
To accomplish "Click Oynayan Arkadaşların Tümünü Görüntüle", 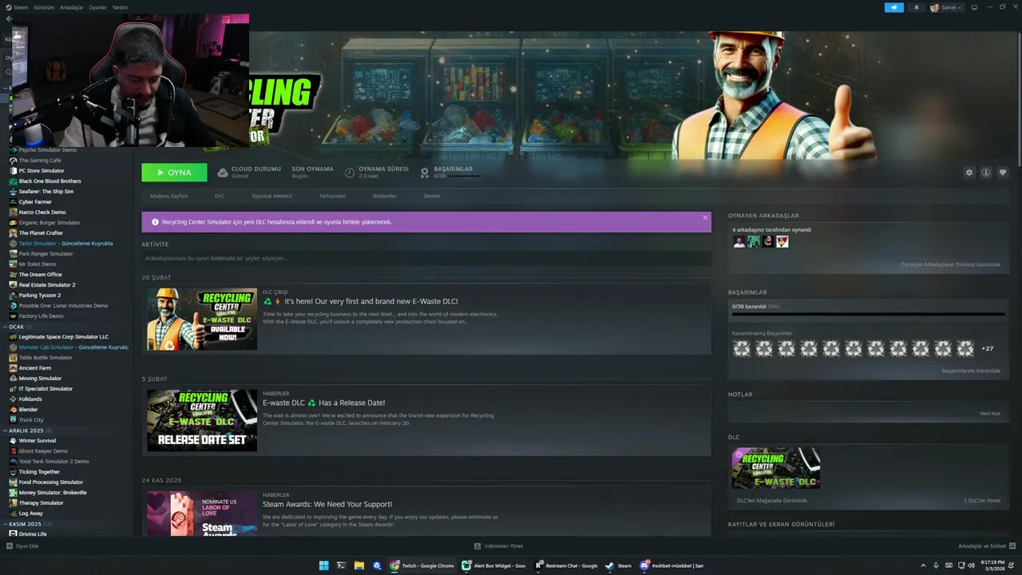I will pos(950,264).
